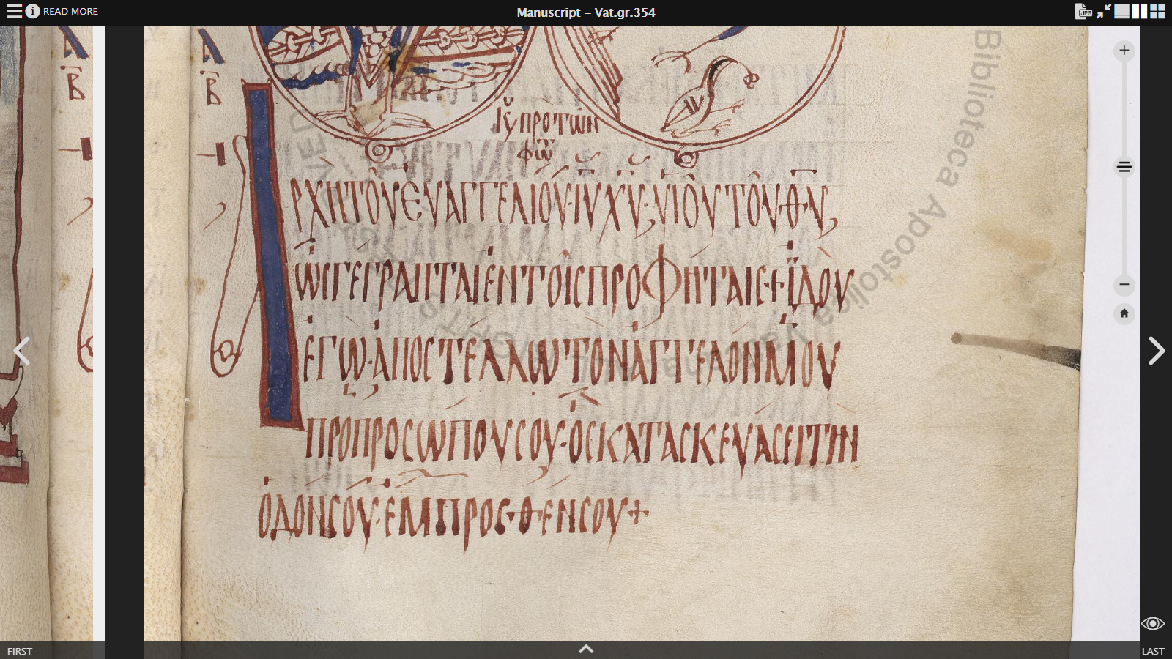Click the zoom slider handle
This screenshot has width=1172, height=659.
(1124, 167)
